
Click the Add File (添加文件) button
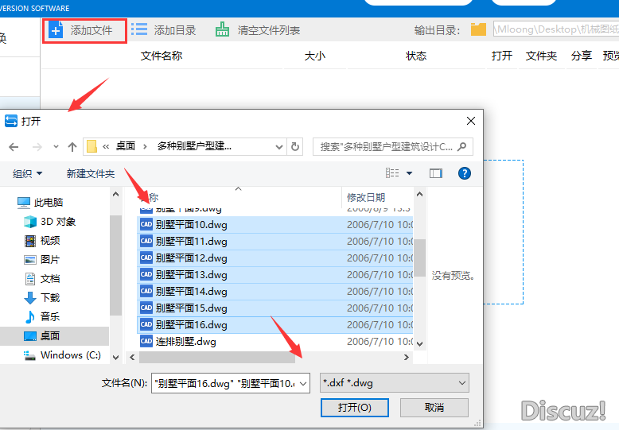[x=84, y=30]
